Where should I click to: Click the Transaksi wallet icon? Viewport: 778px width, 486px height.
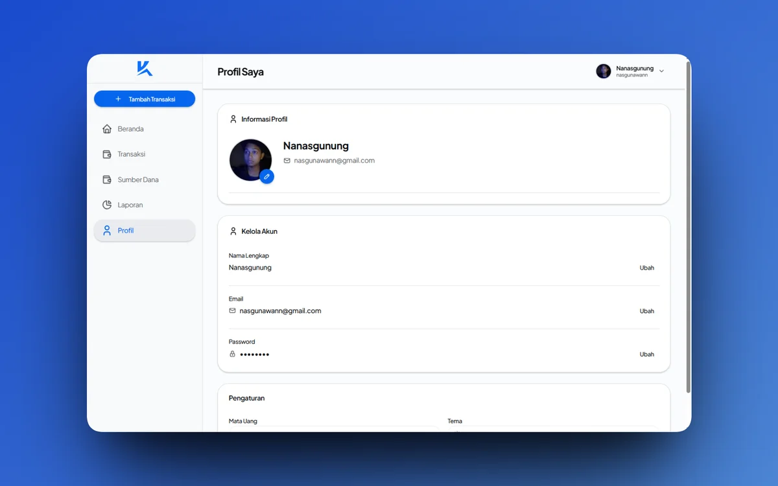point(107,154)
